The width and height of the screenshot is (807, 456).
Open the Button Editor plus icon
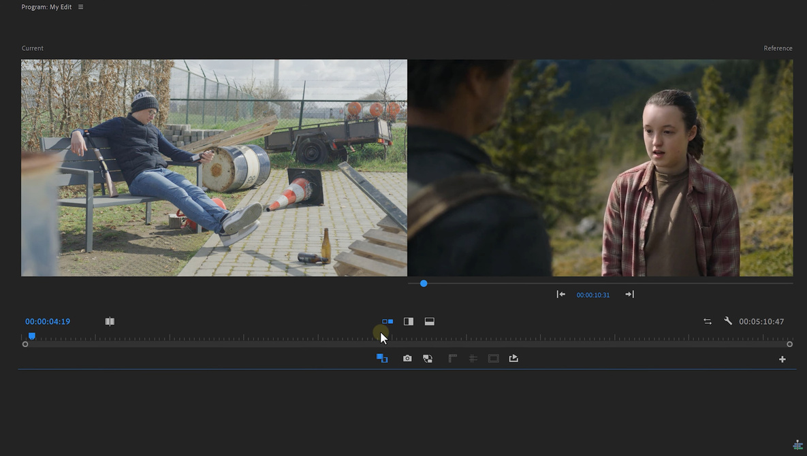pos(782,359)
